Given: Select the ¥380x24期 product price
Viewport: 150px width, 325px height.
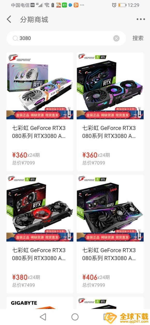Looking at the screenshot, I should point(26,277).
